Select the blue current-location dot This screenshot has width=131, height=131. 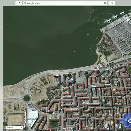[130, 121]
